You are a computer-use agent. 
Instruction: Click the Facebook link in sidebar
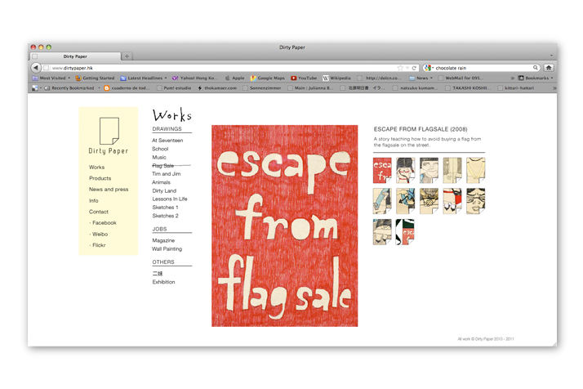pyautogui.click(x=104, y=223)
